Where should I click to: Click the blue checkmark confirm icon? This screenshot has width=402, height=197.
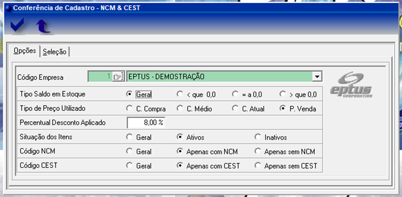(x=18, y=26)
